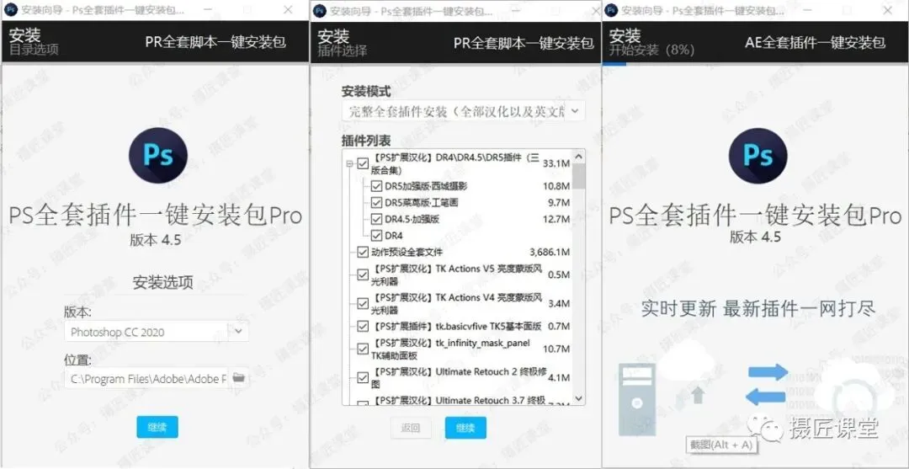The height and width of the screenshot is (469, 909).
Task: Close the directory options installer window
Action: (x=288, y=10)
